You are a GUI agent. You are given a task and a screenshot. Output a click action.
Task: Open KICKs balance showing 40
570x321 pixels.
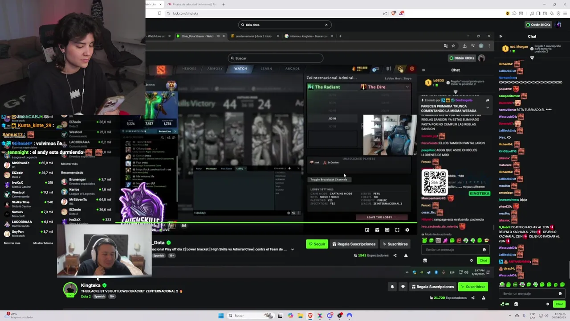[x=505, y=304]
